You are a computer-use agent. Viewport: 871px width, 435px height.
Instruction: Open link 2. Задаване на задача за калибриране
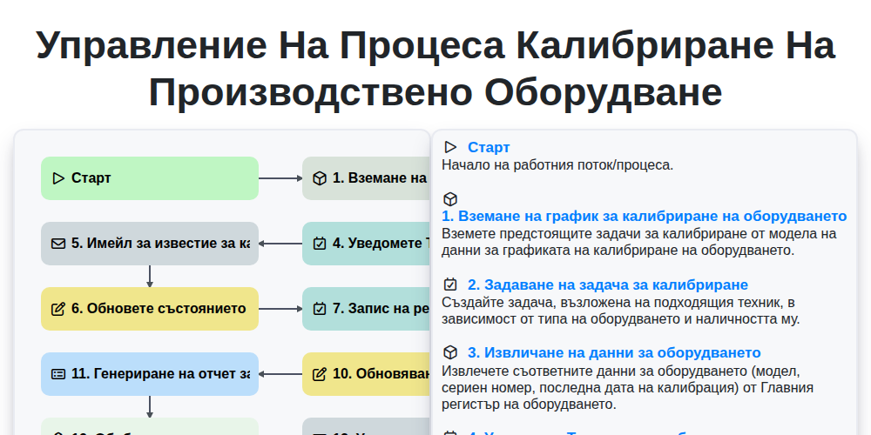[608, 285]
